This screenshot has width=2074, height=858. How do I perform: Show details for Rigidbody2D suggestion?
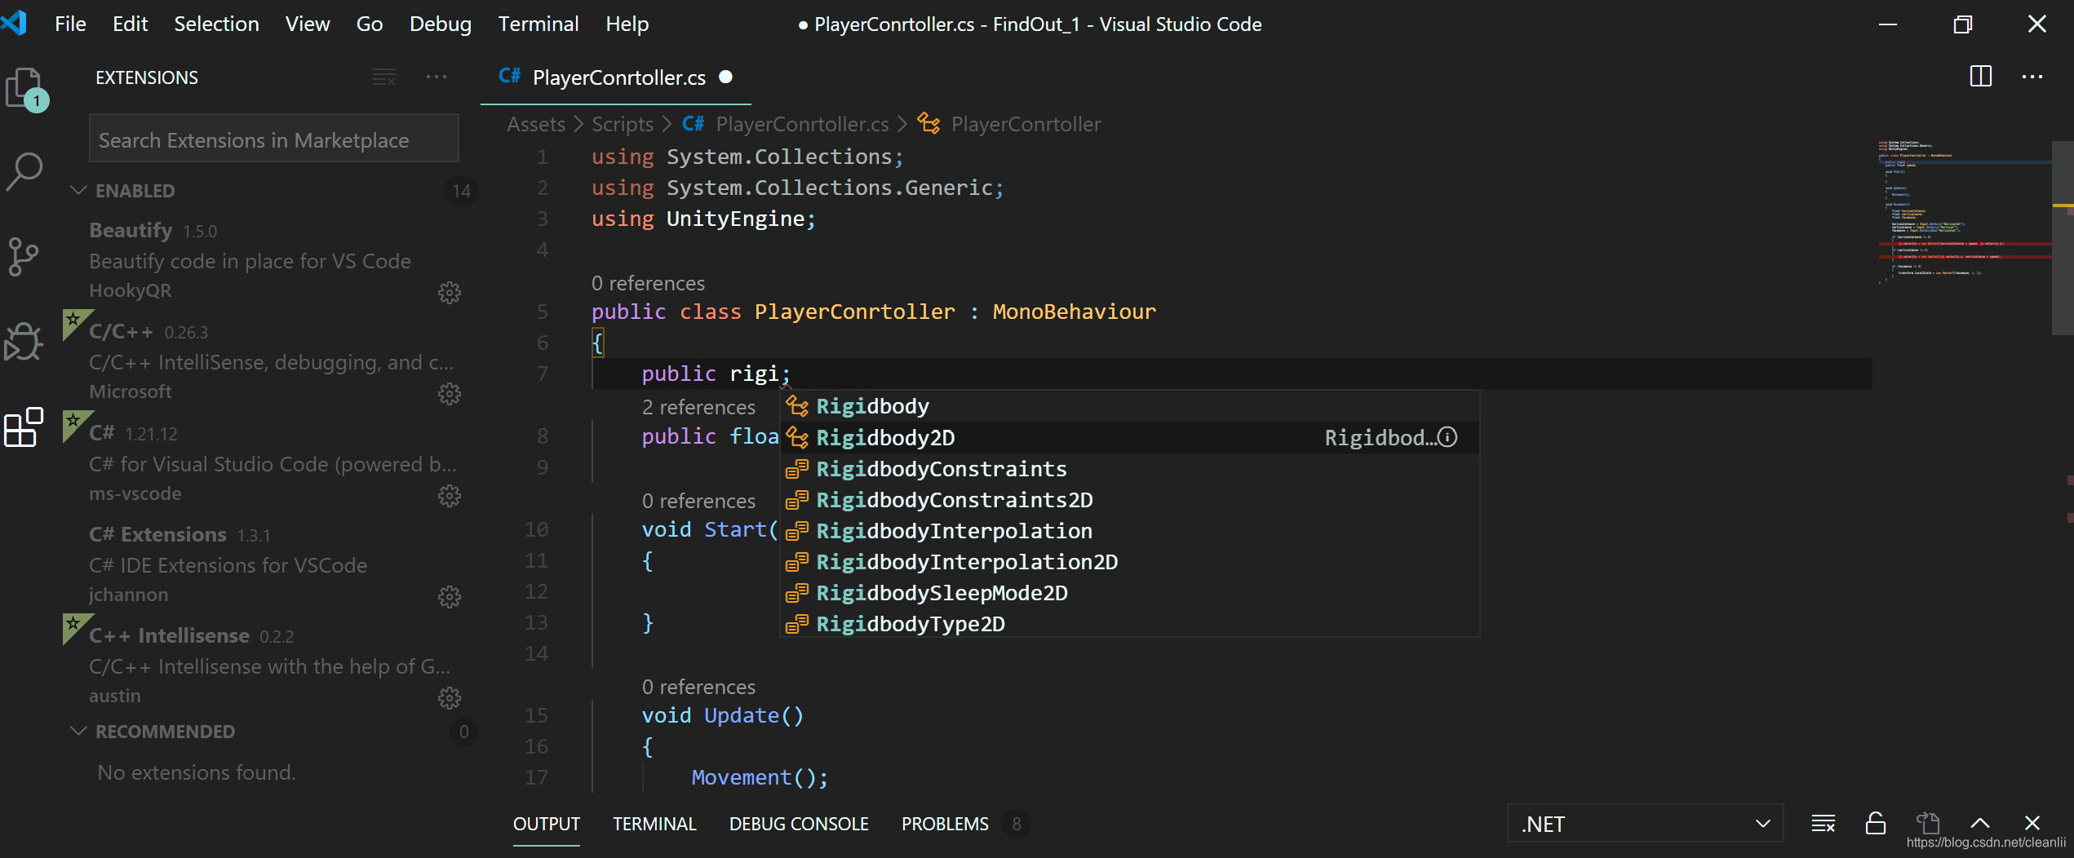click(1447, 437)
